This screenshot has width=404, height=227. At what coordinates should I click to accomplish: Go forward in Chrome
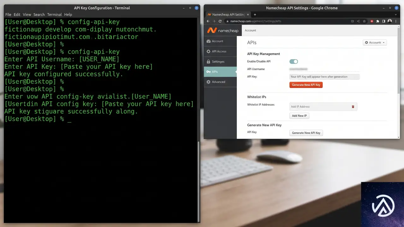pos(214,21)
